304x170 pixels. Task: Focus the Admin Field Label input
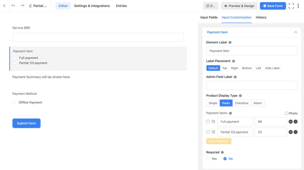click(252, 85)
